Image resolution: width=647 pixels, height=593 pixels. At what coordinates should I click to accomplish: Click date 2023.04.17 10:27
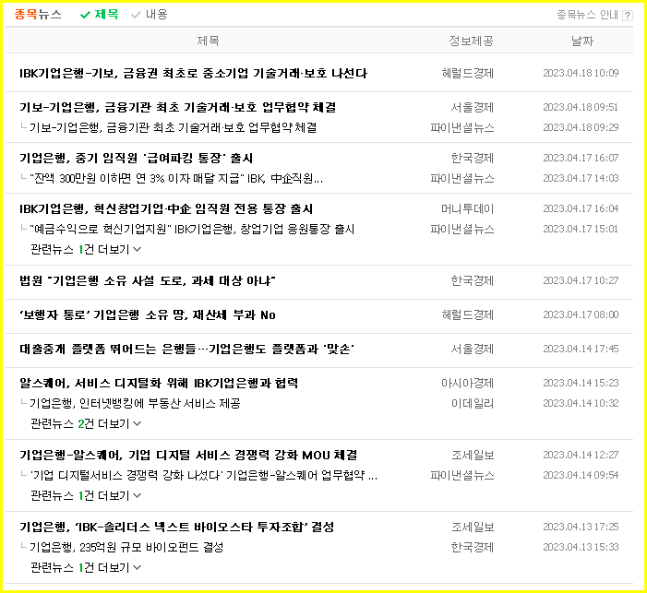pyautogui.click(x=581, y=280)
